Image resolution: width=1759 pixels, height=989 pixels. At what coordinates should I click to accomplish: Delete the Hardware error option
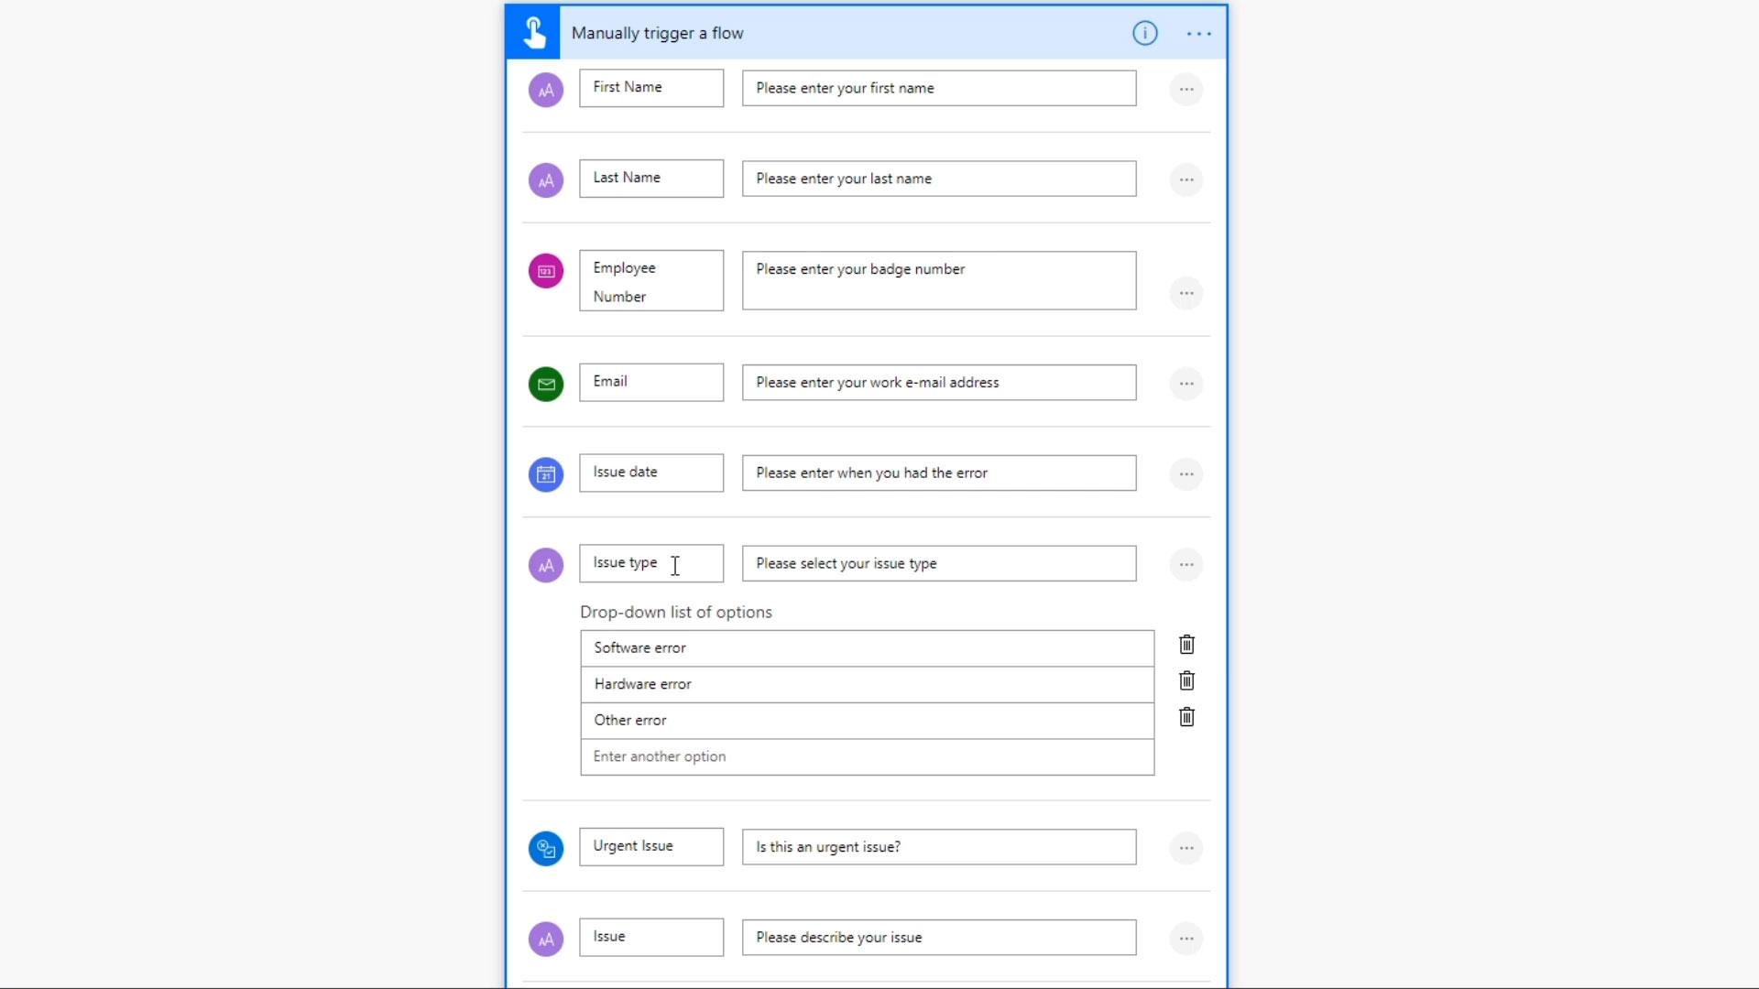(1186, 680)
